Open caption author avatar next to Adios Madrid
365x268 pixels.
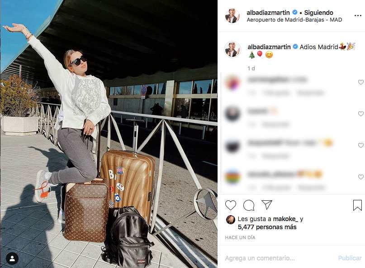(232, 50)
